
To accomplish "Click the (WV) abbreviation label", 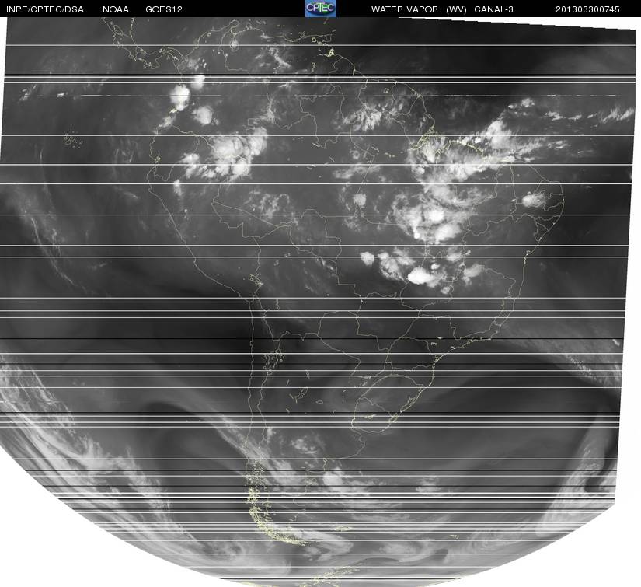I will point(456,9).
